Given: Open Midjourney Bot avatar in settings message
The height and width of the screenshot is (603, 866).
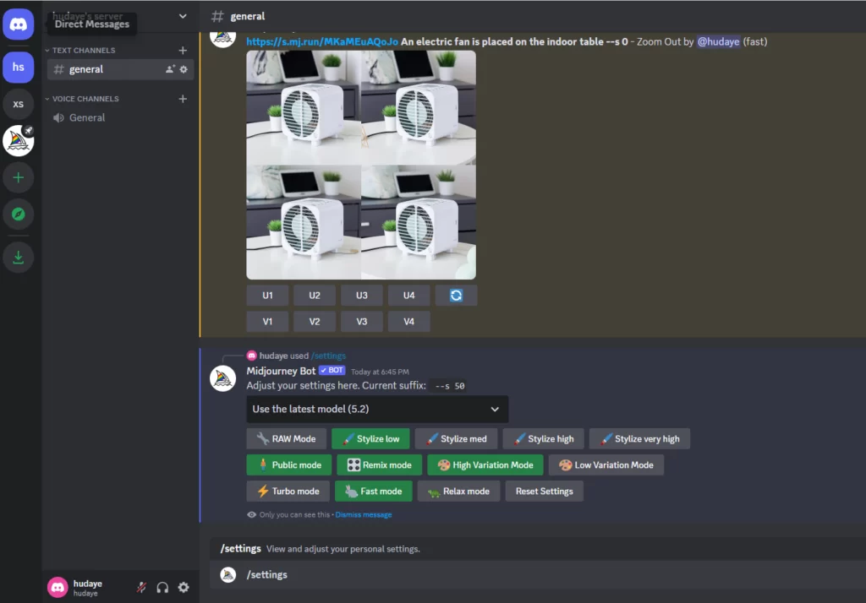Looking at the screenshot, I should 223,378.
